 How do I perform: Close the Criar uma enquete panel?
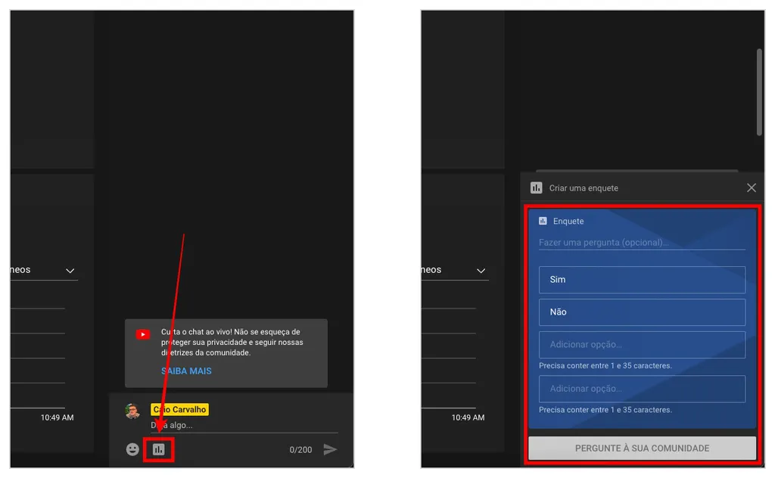(752, 188)
